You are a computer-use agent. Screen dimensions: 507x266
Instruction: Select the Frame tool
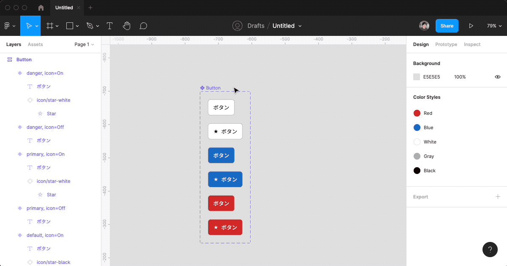tap(50, 26)
